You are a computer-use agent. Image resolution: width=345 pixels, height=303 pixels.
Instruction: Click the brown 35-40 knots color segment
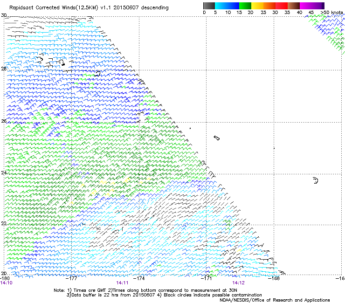[294, 6]
